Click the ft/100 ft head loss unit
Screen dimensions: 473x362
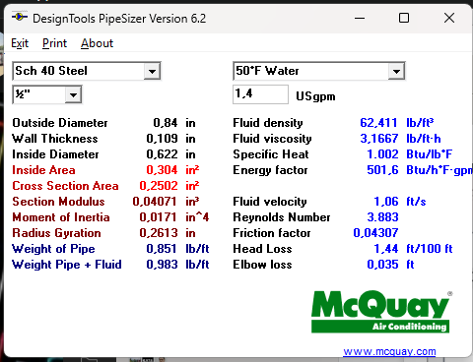[x=430, y=249]
